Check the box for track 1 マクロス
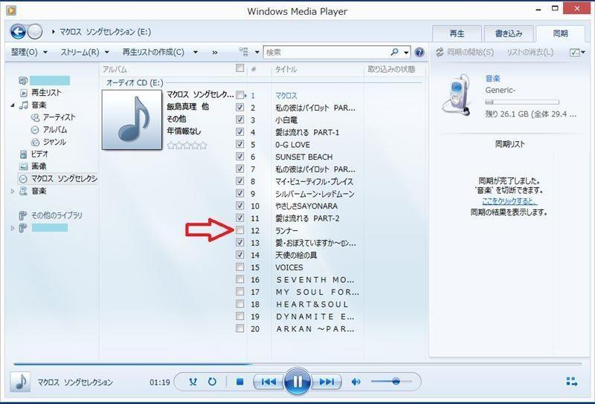The image size is (595, 404). (239, 94)
